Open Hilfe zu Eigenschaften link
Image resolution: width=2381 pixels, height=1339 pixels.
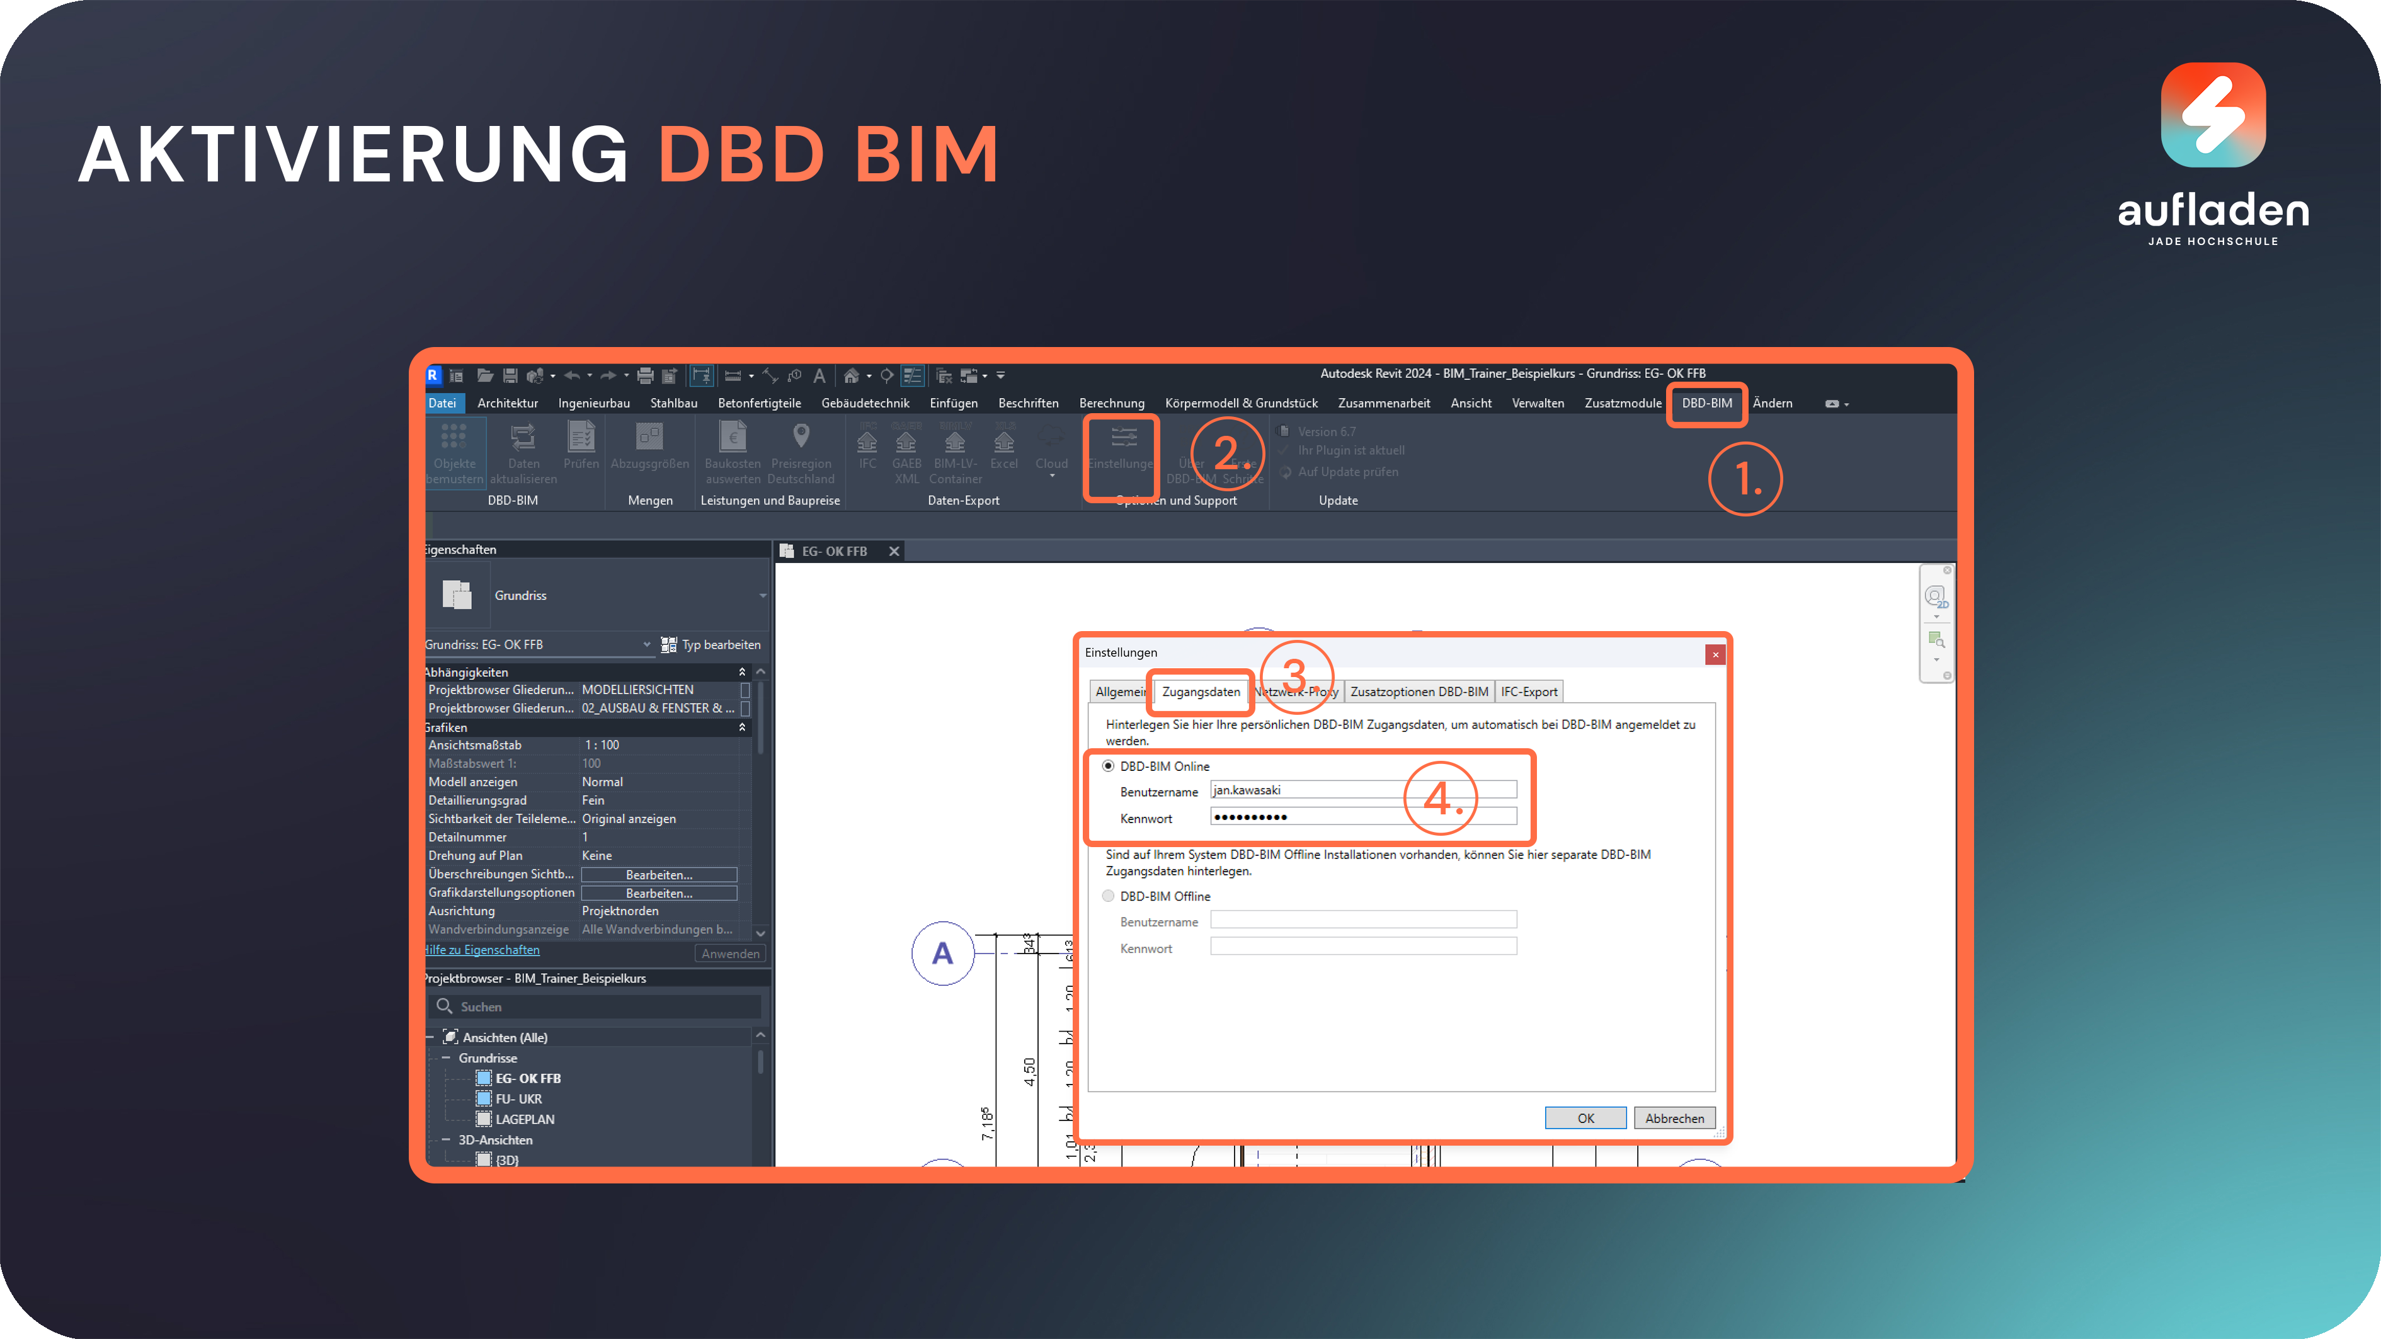click(x=482, y=950)
